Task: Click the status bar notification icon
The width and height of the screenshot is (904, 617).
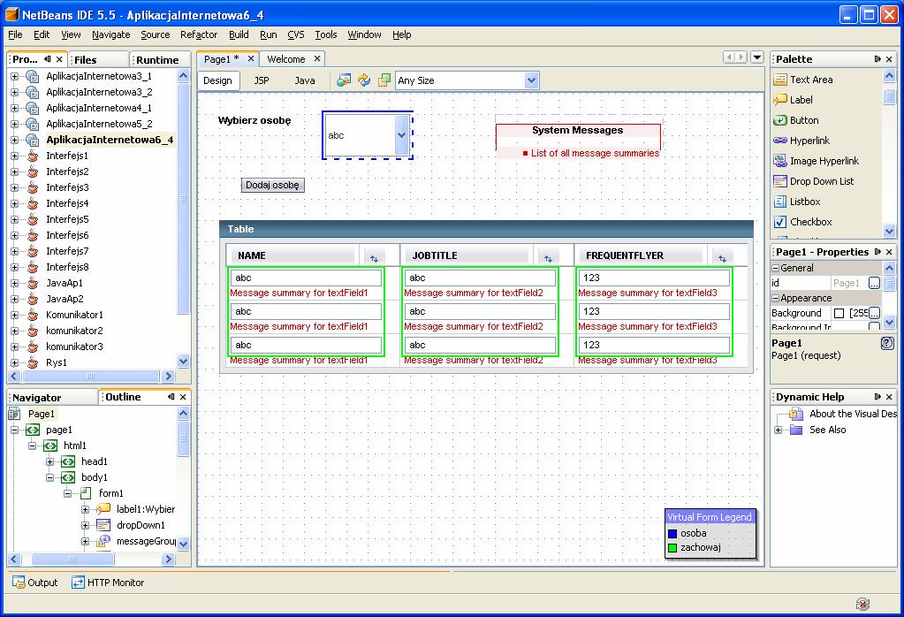Action: pyautogui.click(x=862, y=604)
